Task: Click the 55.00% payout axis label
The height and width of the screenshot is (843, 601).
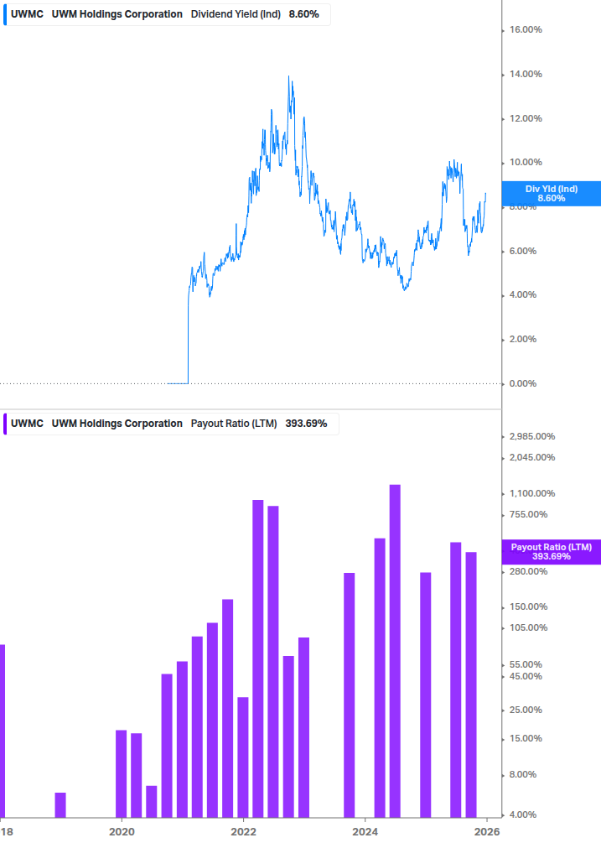Action: [x=526, y=665]
